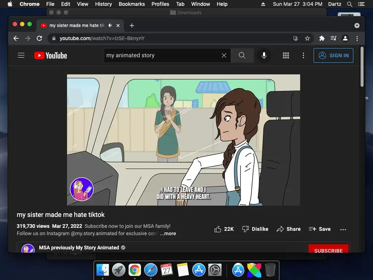Screen dimensions: 373x280
Task: Open Notes from the Dock
Action: (183, 270)
